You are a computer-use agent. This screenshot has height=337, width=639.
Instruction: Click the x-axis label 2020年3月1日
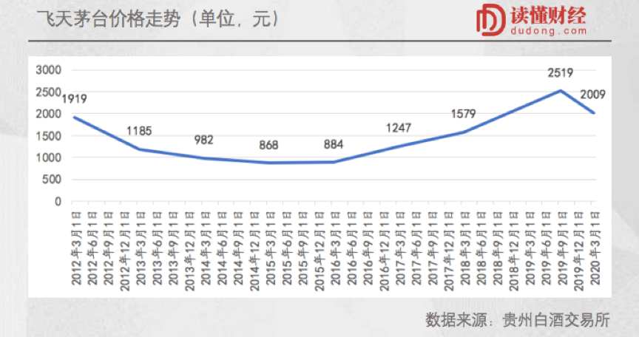(595, 248)
